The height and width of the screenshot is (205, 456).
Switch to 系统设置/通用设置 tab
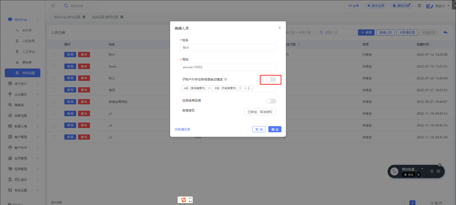pos(105,17)
